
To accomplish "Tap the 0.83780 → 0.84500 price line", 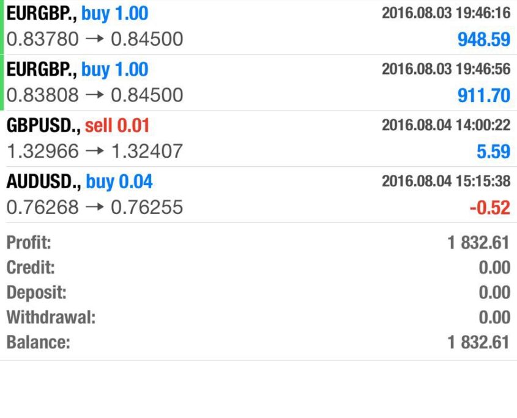I will [x=95, y=40].
